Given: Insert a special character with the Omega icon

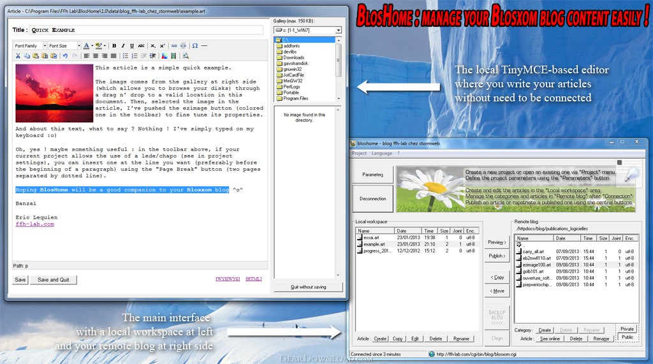Looking at the screenshot, I should [x=195, y=46].
